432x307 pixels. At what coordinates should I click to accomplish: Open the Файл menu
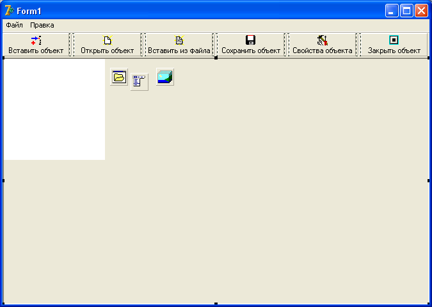(x=14, y=25)
